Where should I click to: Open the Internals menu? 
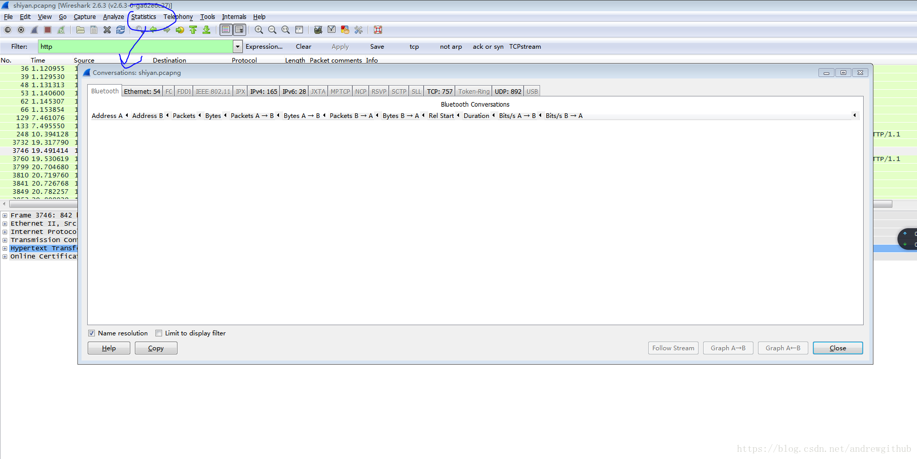tap(234, 17)
